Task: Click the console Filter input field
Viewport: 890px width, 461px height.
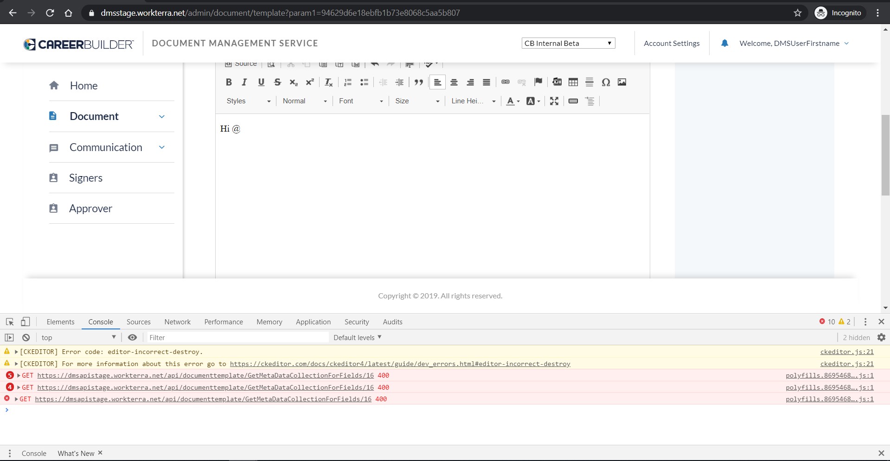Action: click(x=237, y=338)
